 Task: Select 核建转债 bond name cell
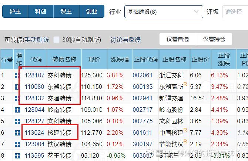tap(60, 133)
